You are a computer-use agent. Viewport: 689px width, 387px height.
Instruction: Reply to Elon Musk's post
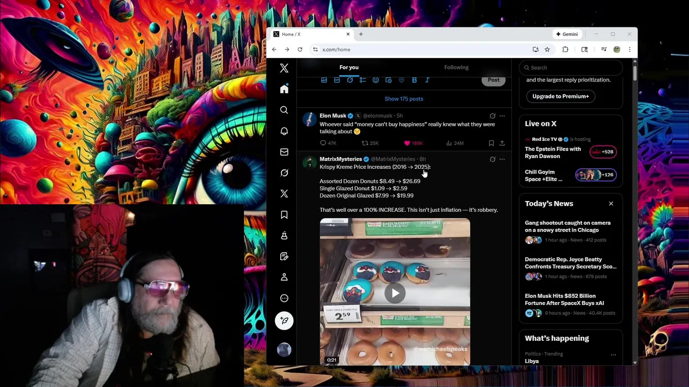coord(323,143)
